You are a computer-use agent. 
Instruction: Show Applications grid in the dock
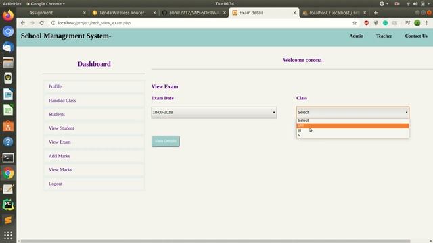tap(8, 235)
